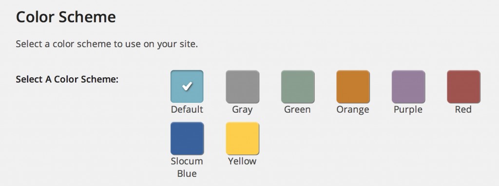
Task: Click the "Green" text label
Action: click(x=297, y=109)
